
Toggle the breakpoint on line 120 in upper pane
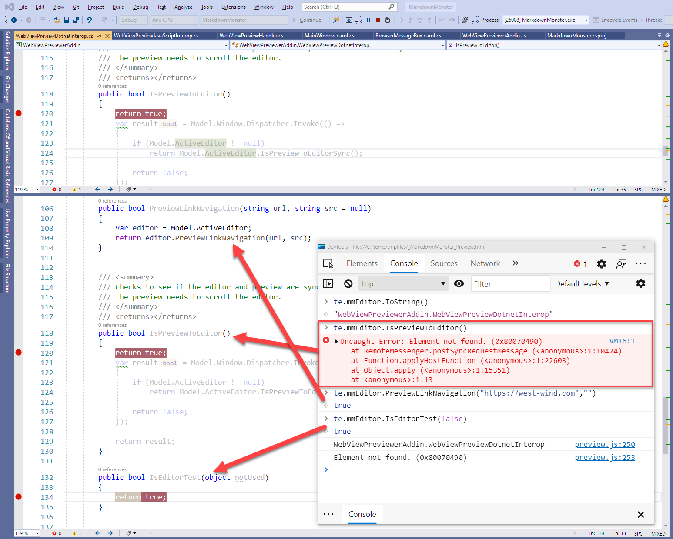tap(18, 113)
